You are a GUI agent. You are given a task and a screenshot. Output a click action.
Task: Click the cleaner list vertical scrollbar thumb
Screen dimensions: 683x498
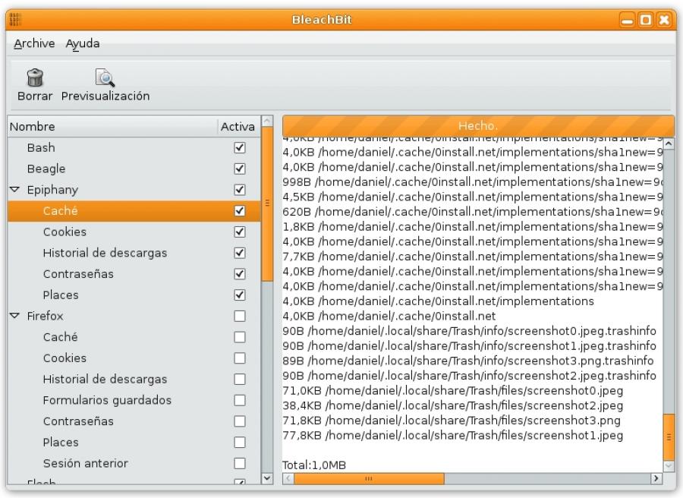click(x=267, y=204)
